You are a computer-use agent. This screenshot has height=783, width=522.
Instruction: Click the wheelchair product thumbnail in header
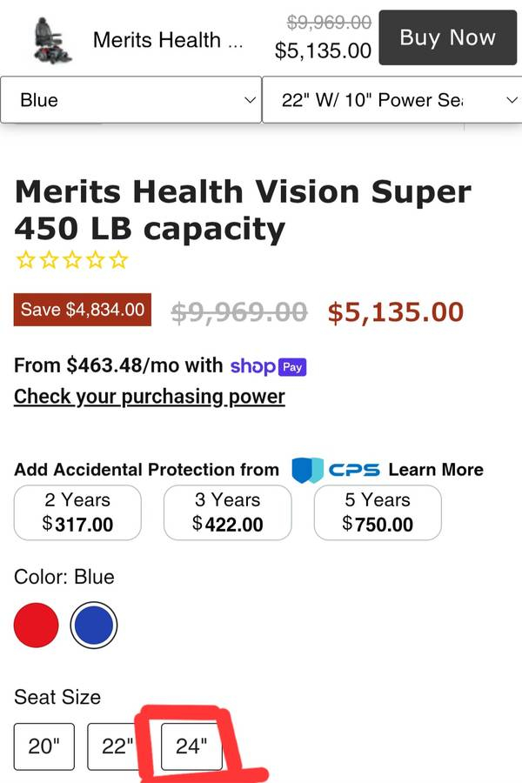52,39
